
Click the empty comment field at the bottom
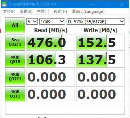coord(65,110)
